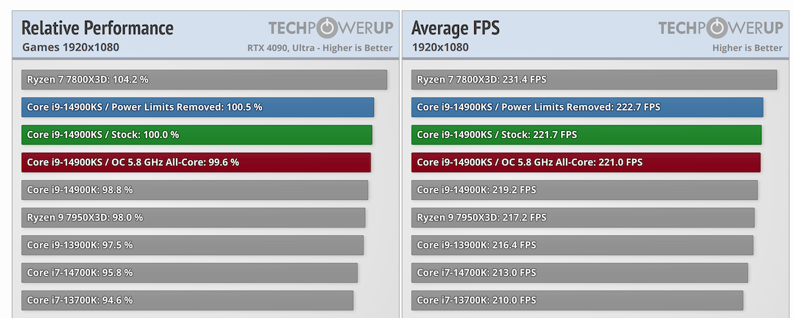Select the blue Power Limits Removed 222.7 FPS bar
Screen dimensions: 793x318
pyautogui.click(x=587, y=107)
